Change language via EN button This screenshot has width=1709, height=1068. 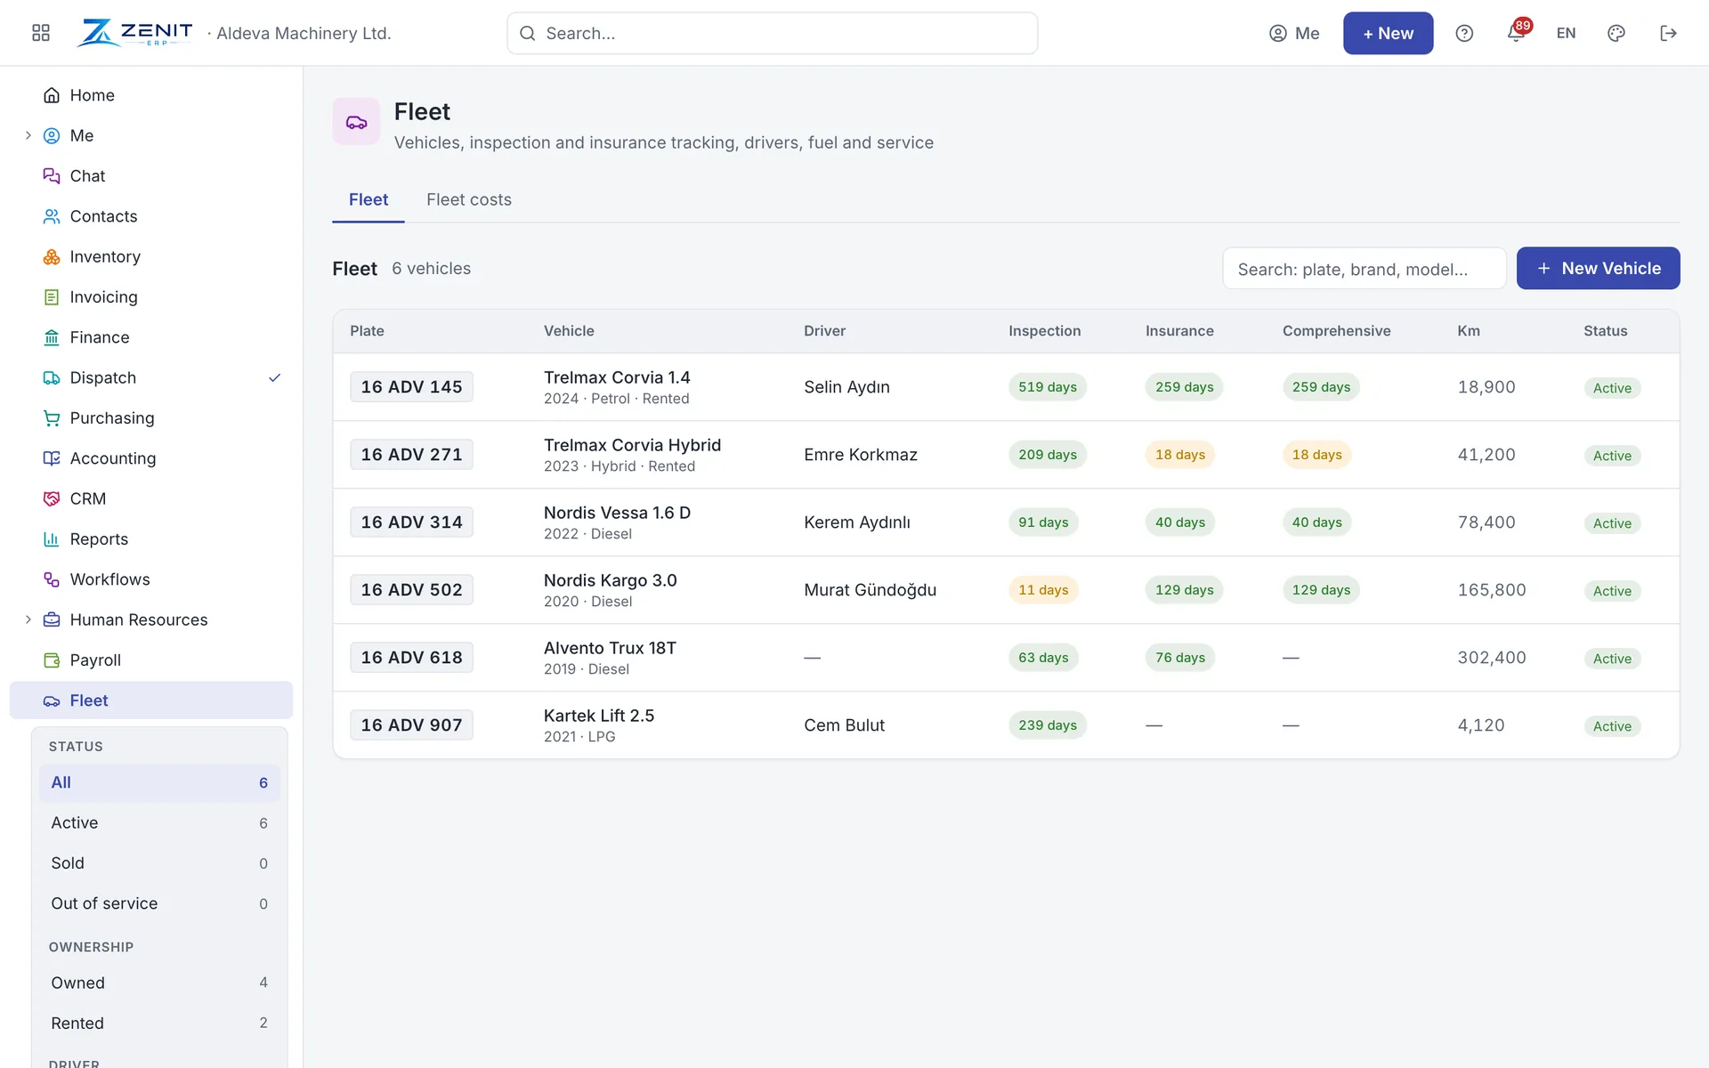[1566, 33]
